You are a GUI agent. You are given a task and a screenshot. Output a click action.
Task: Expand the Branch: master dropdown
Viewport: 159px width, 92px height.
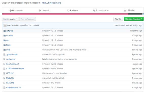click(x=10, y=19)
